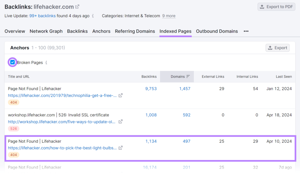Open the workshop.lifehacker.com five-ways URL link

[62, 122]
